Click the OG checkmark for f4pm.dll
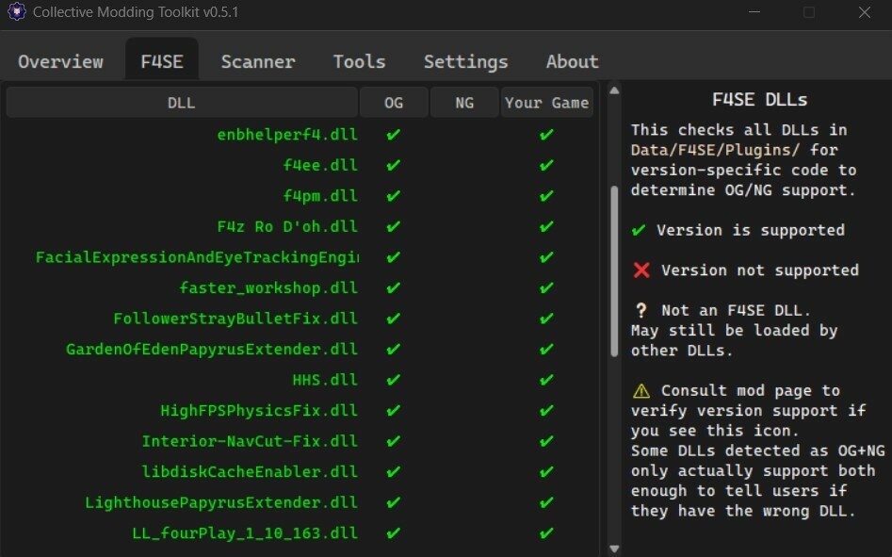Screen dimensions: 892x557 (x=393, y=196)
